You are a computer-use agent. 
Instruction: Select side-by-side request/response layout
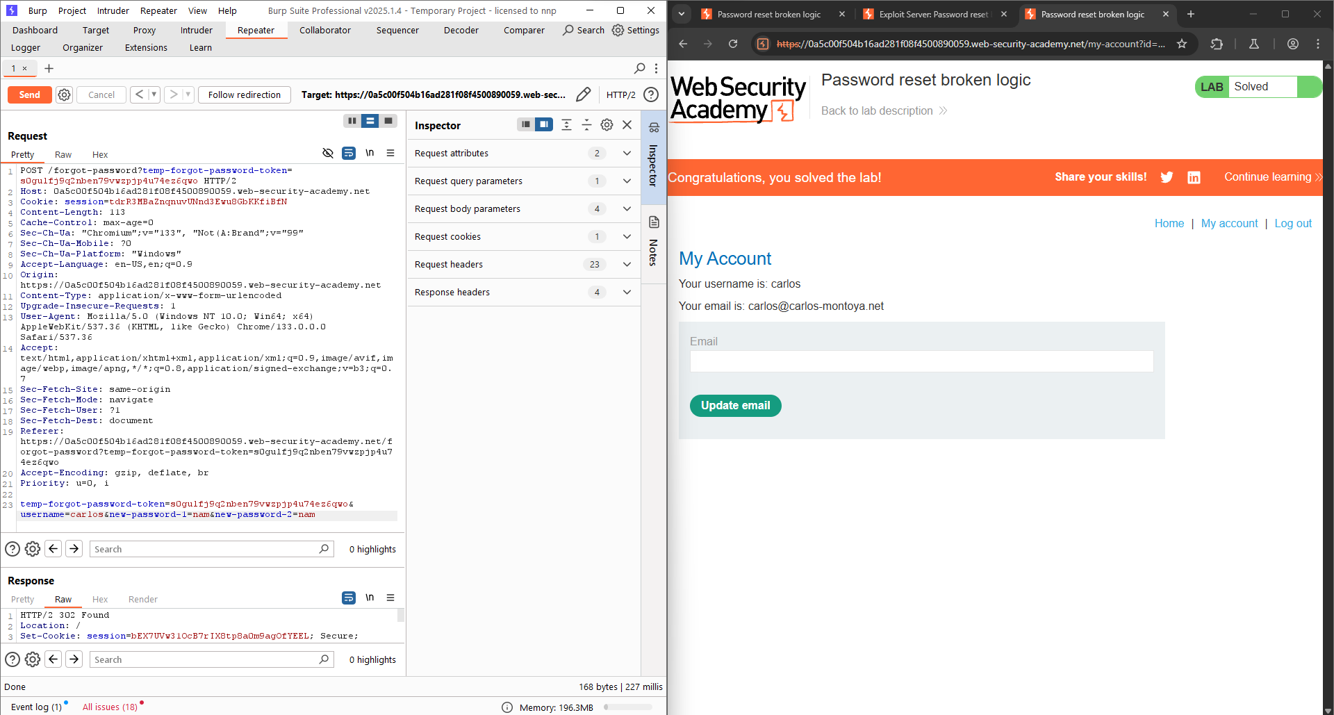tap(352, 121)
